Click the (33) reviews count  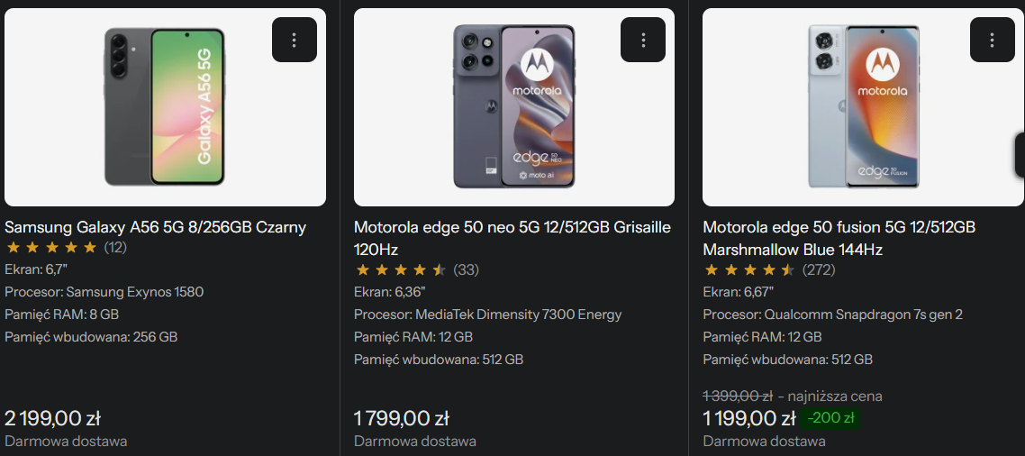[466, 269]
